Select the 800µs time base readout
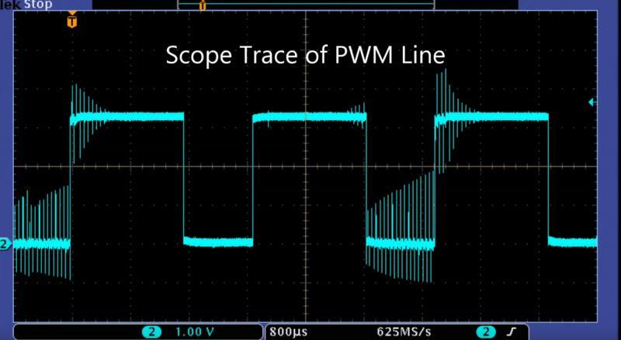 point(286,331)
